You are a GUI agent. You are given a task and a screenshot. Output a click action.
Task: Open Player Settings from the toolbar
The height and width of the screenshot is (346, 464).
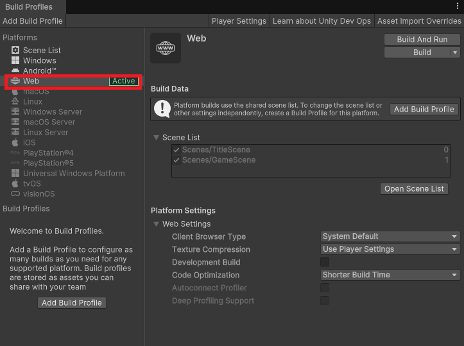coord(239,21)
